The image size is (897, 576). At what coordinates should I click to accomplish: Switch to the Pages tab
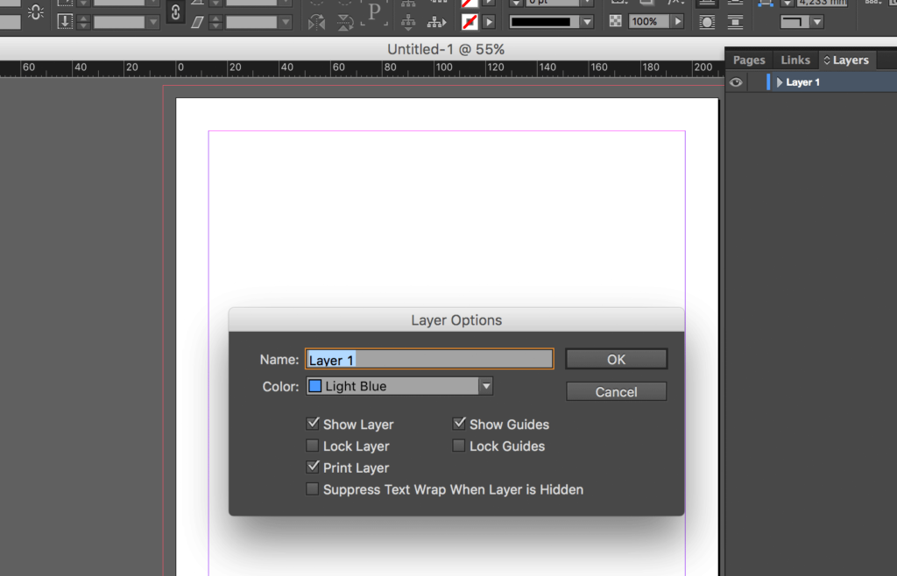[x=748, y=60]
